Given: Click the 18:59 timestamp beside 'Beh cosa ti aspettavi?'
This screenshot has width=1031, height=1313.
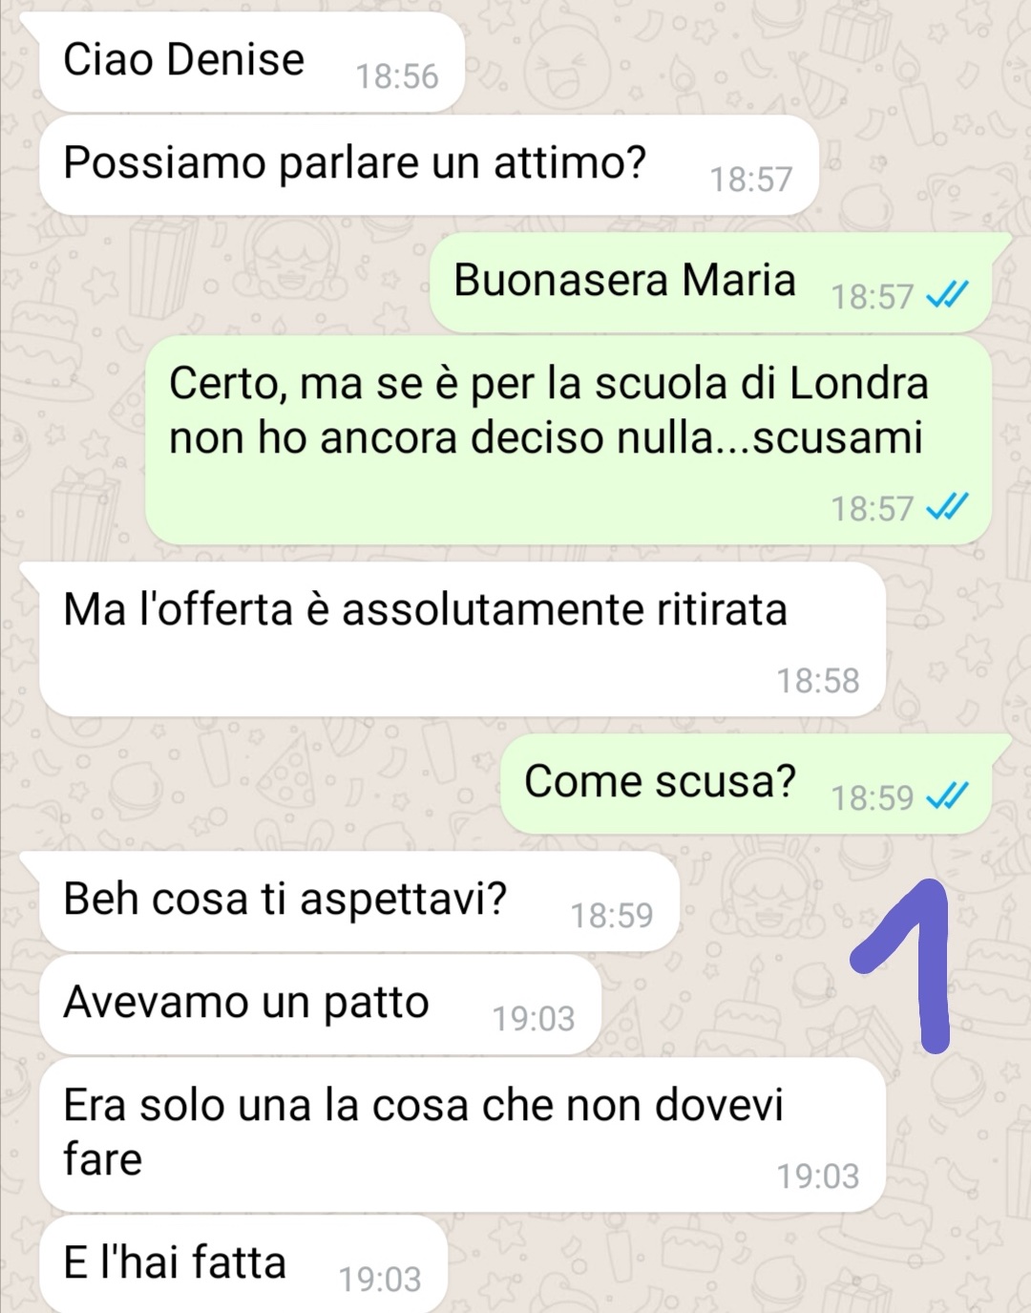Looking at the screenshot, I should [x=612, y=916].
